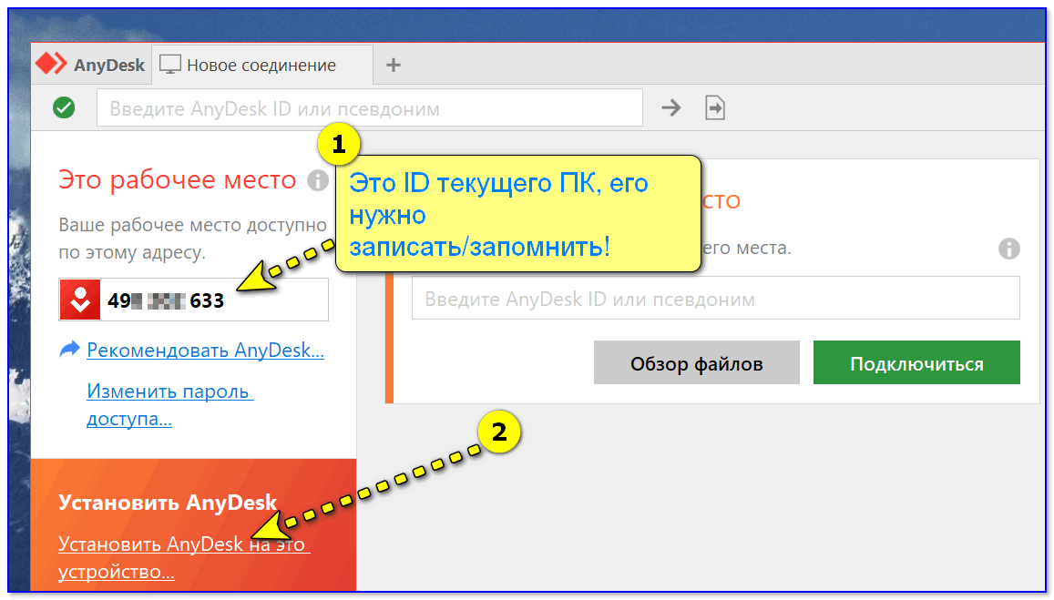1054x600 pixels.
Task: Click the green connection status checkmark icon
Action: [64, 107]
